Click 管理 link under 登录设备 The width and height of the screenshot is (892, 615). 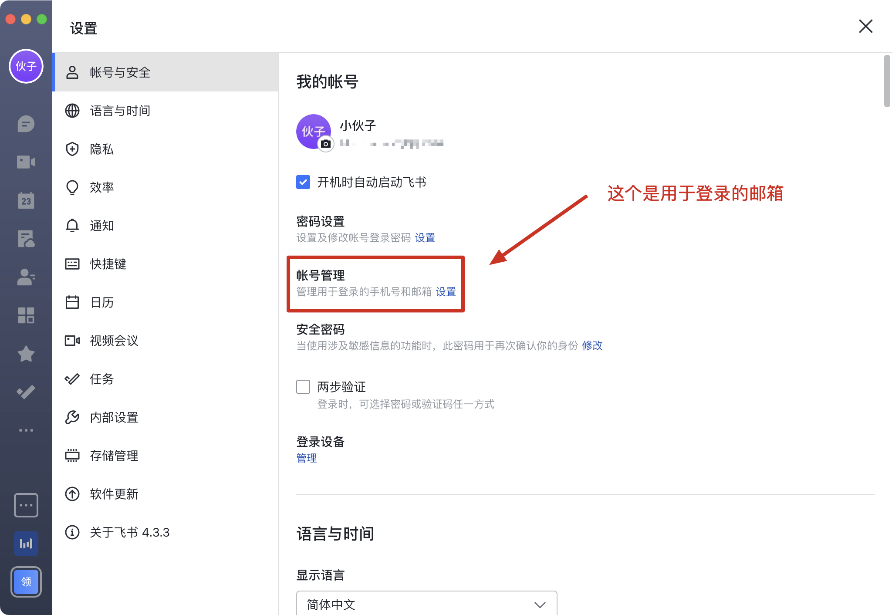306,458
